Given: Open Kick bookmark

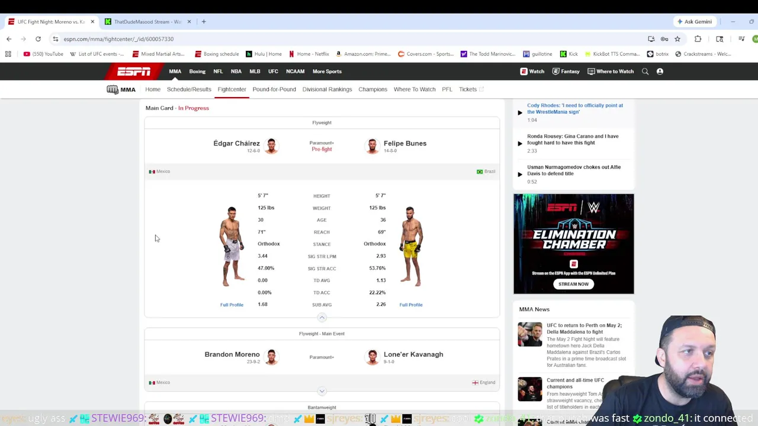Looking at the screenshot, I should tap(568, 54).
